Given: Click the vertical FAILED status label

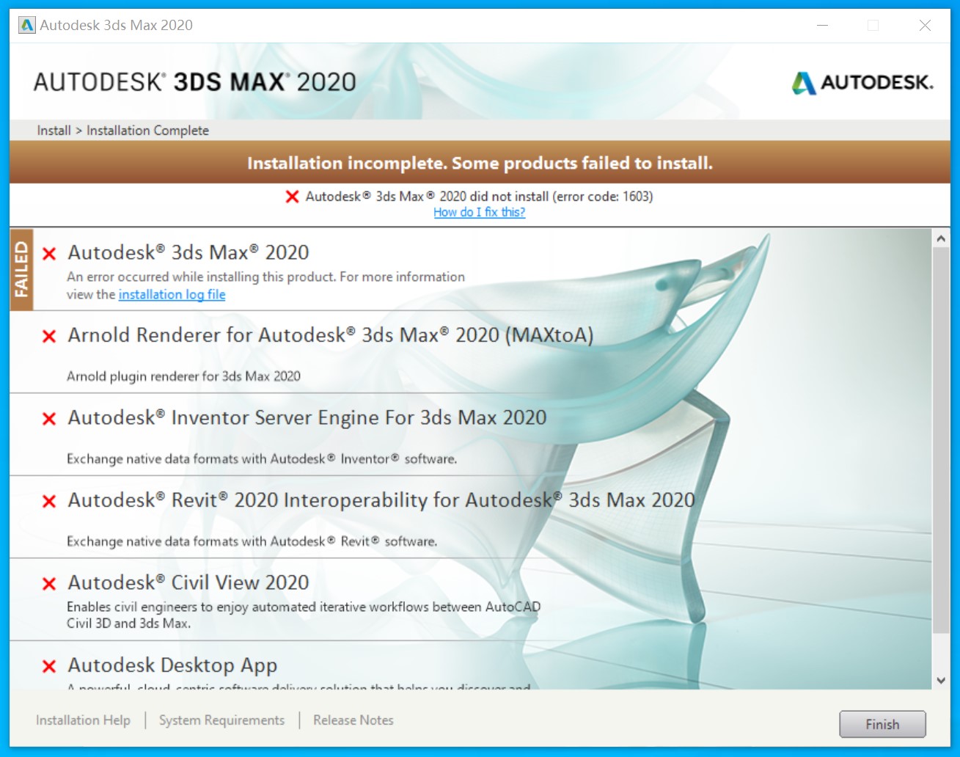Looking at the screenshot, I should pos(21,269).
